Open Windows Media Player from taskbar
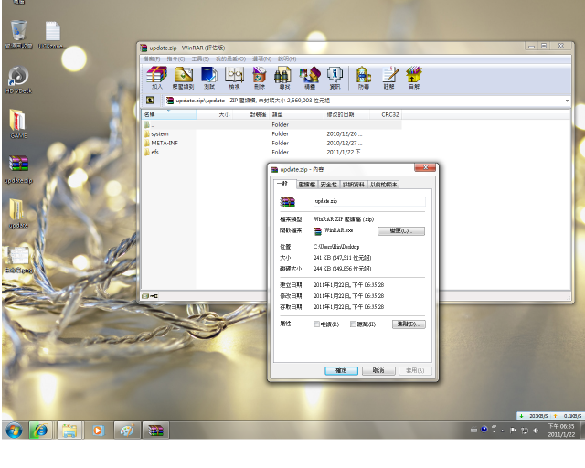The height and width of the screenshot is (468, 585). [98, 431]
